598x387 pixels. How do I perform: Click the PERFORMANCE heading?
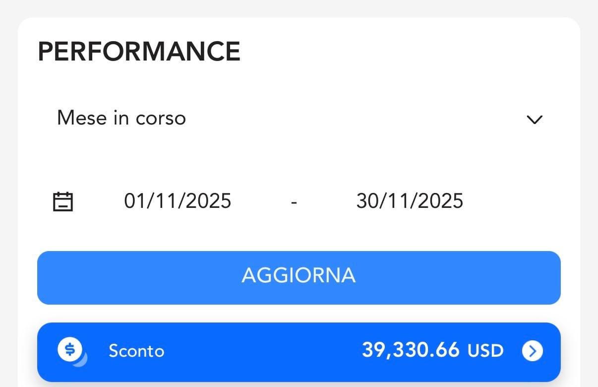(139, 51)
